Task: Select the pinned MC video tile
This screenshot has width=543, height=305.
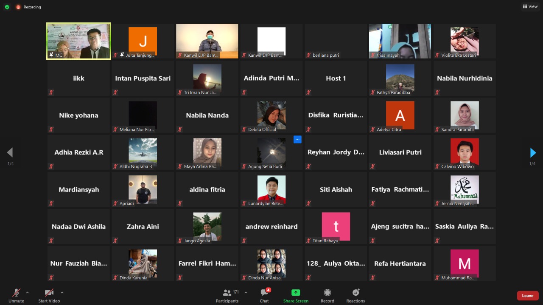Action: pyautogui.click(x=78, y=41)
